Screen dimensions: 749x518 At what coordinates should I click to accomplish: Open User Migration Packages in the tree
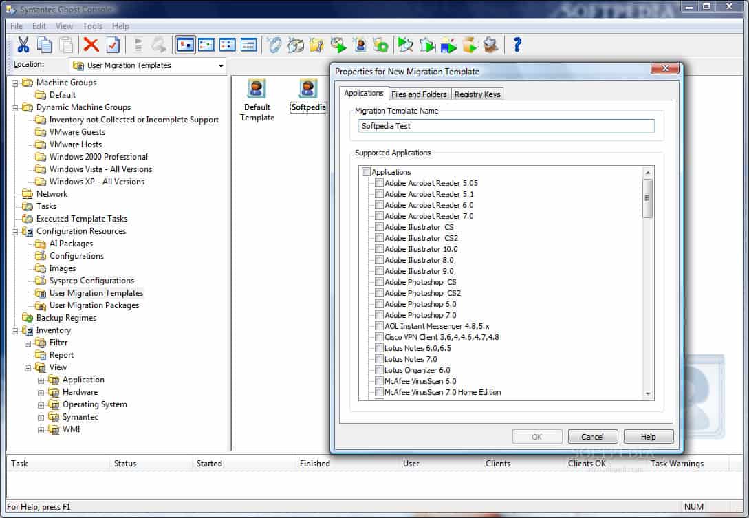pyautogui.click(x=94, y=305)
